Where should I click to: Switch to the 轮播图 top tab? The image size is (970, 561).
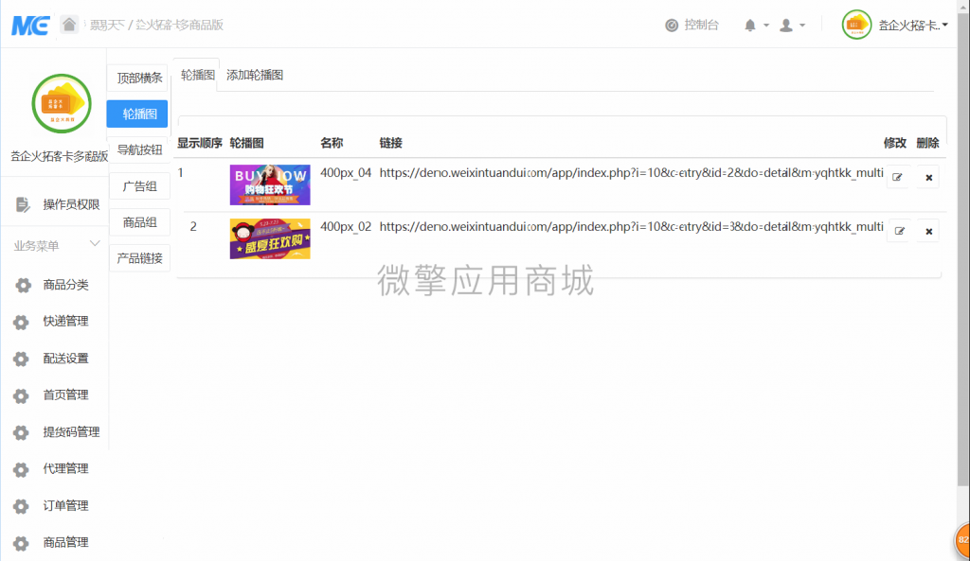click(x=197, y=76)
